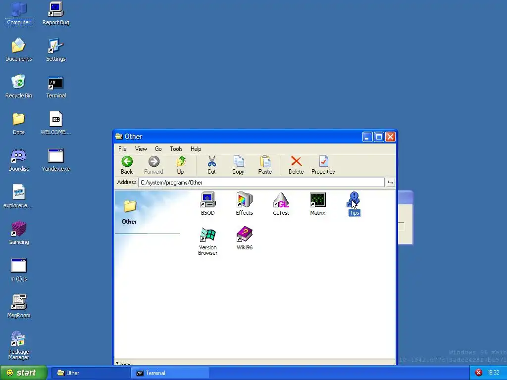
Task: Open the Help menu
Action: pos(196,149)
